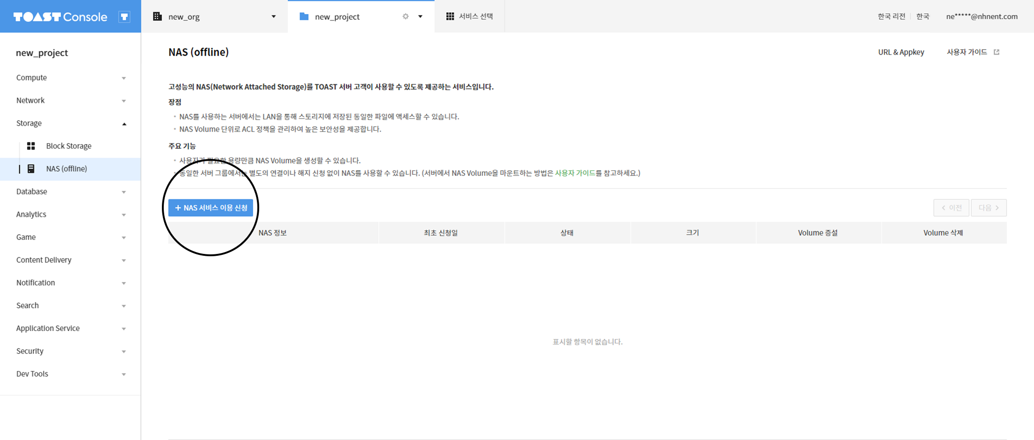Click the new_project folder icon

click(304, 16)
